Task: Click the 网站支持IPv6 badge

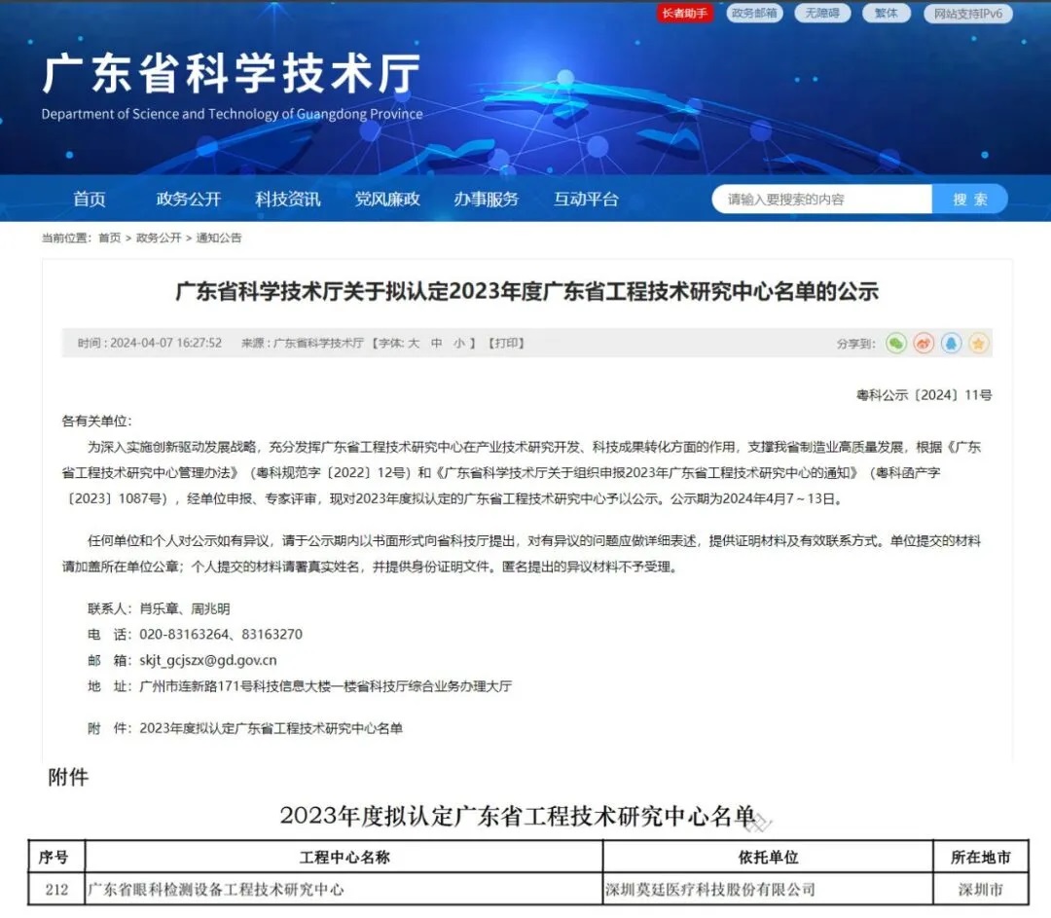Action: point(968,14)
